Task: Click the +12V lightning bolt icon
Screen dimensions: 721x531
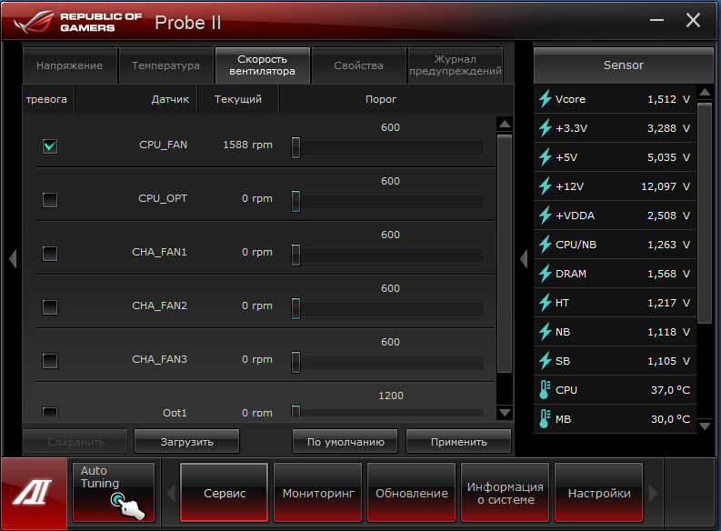Action: 546,186
